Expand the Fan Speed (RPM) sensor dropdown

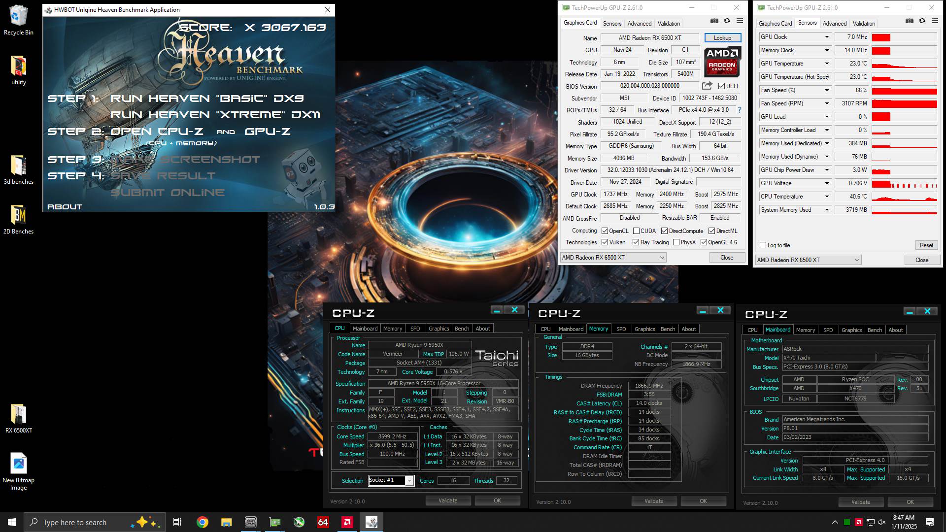click(827, 103)
